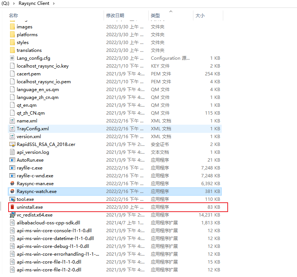
Task: Click the localhost_raysync_io.key file icon
Action: tap(12, 66)
